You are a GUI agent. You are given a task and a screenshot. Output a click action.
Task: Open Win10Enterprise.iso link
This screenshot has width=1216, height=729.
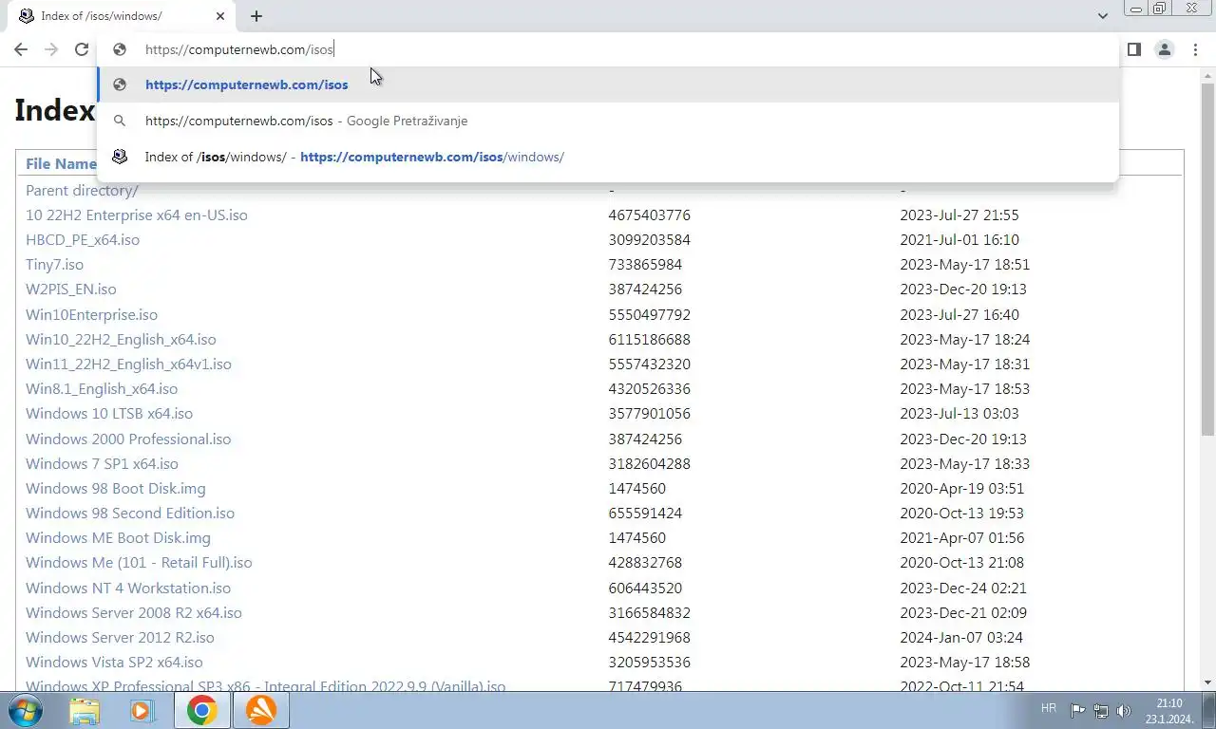pyautogui.click(x=91, y=314)
